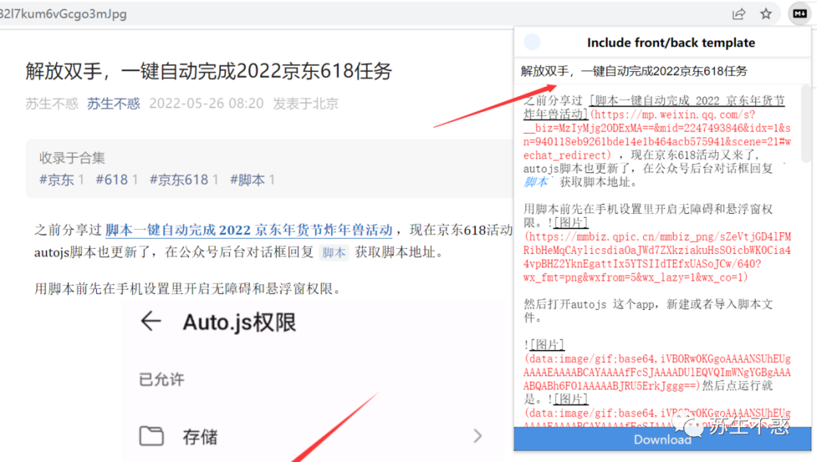Click the highlighted 脚本 keyword in article
Viewport: 817px width, 462px height.
tap(334, 253)
